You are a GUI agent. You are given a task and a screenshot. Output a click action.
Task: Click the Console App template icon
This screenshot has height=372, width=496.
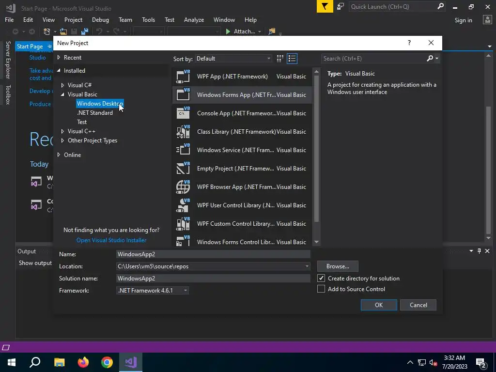pyautogui.click(x=183, y=113)
